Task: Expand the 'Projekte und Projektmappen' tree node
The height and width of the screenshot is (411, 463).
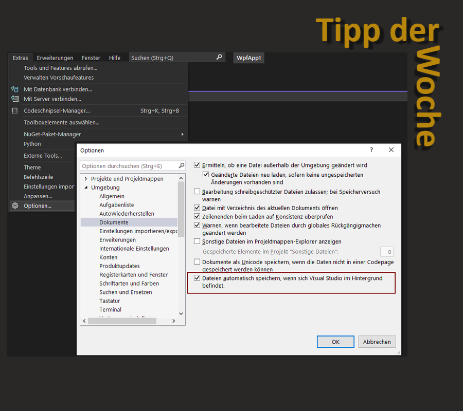Action: tap(86, 179)
